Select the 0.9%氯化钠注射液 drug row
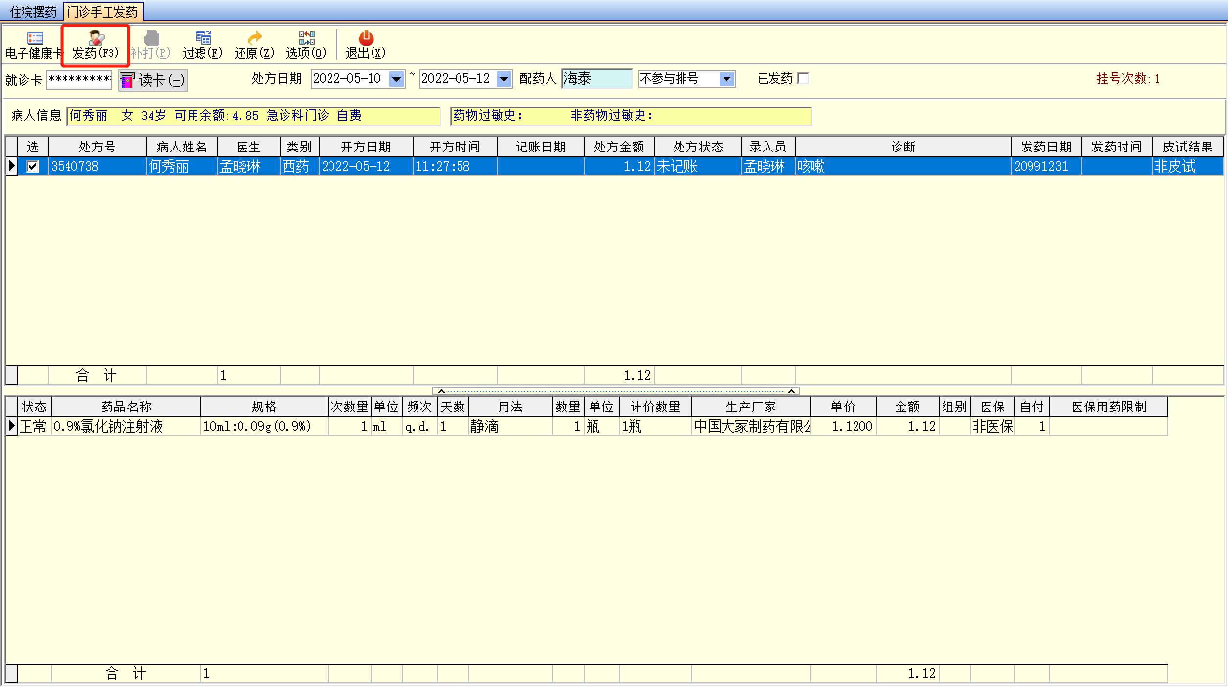Image resolution: width=1228 pixels, height=687 pixels. click(x=109, y=427)
